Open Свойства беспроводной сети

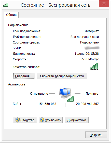(62, 76)
